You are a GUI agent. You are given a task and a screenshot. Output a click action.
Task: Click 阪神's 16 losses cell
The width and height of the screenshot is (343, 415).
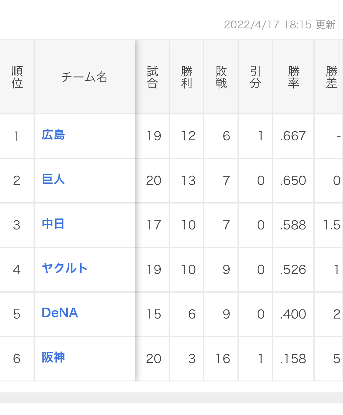tap(223, 359)
